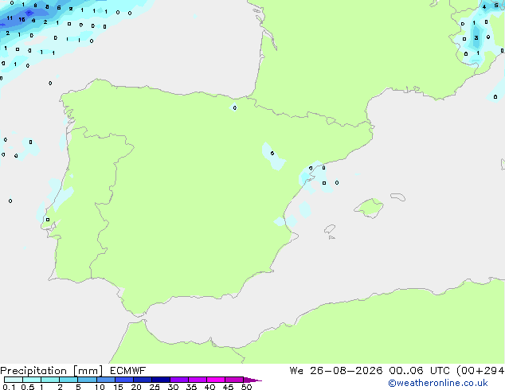Pick the legend swatch between 15 and 20
The width and height of the screenshot is (505, 390).
point(124,380)
